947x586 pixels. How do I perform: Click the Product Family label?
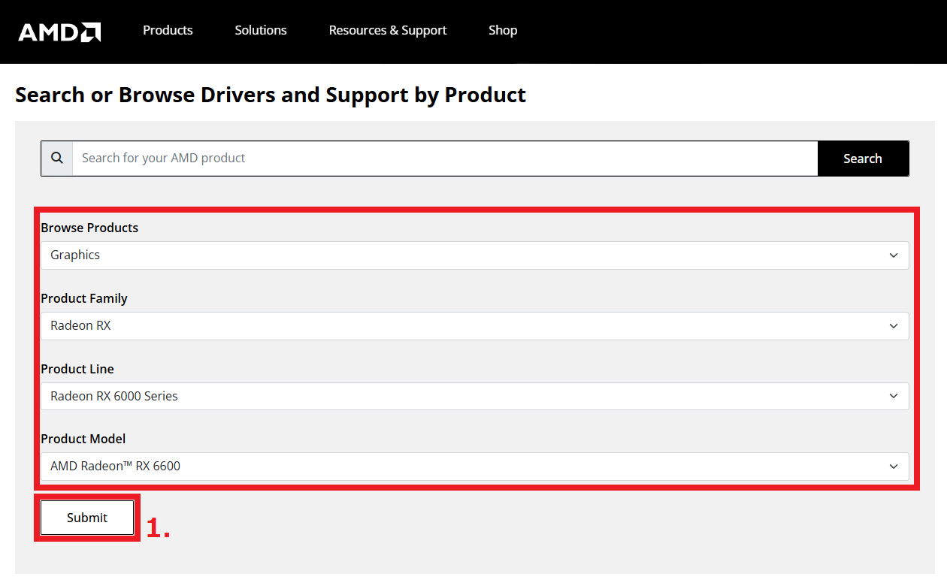point(84,298)
